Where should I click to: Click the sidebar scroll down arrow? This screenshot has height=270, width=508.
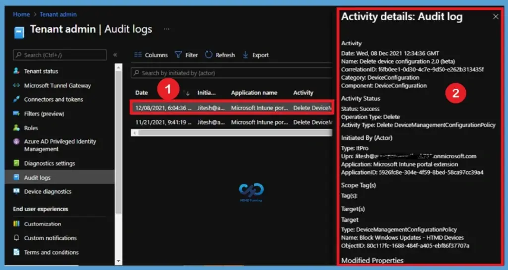(x=119, y=261)
